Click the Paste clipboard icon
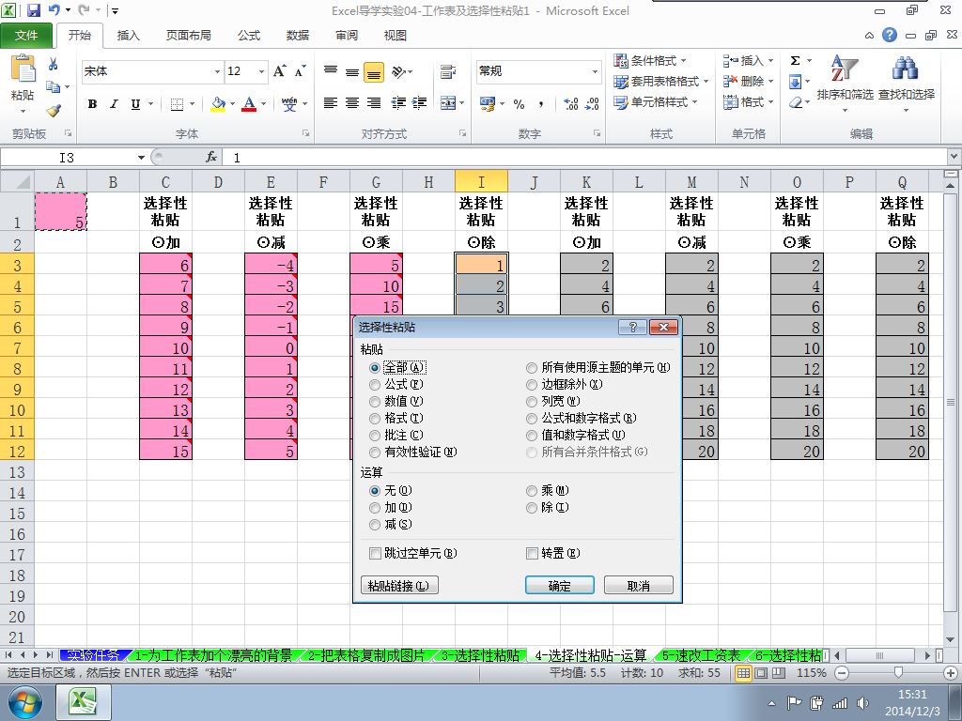 [23, 69]
